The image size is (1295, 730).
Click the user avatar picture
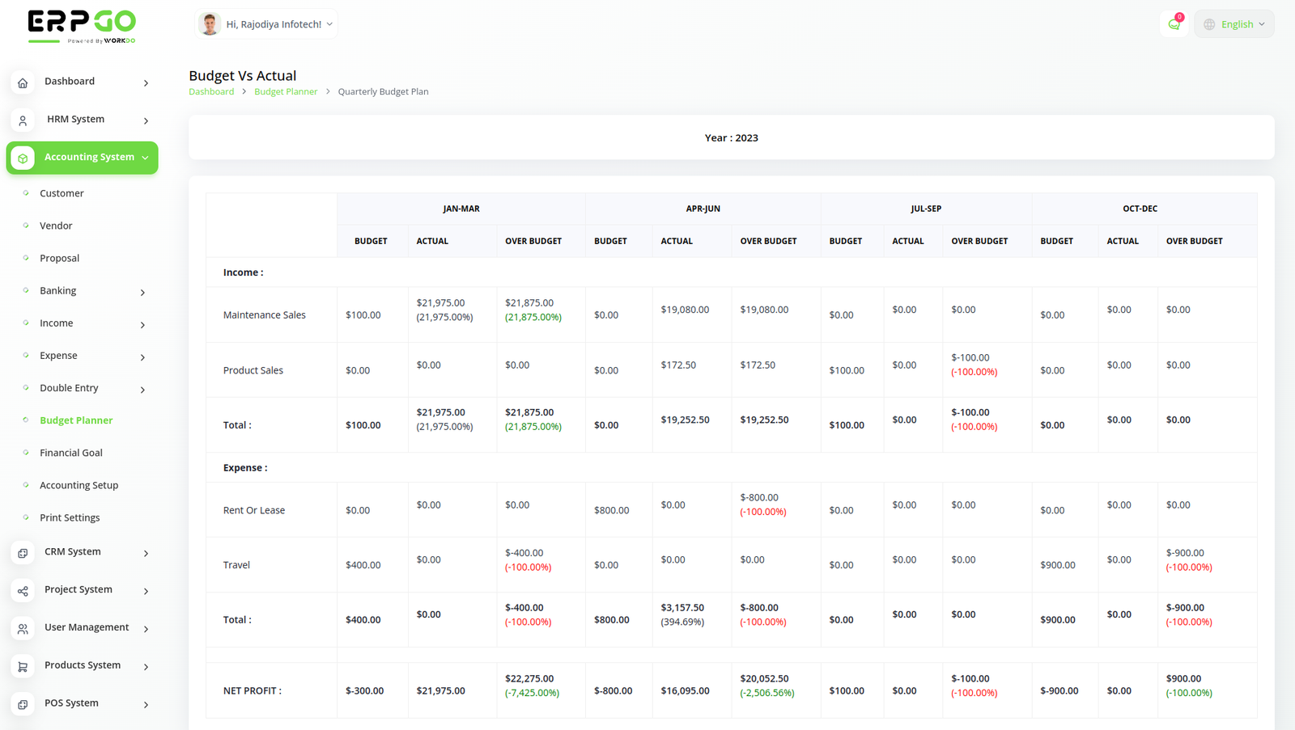210,24
